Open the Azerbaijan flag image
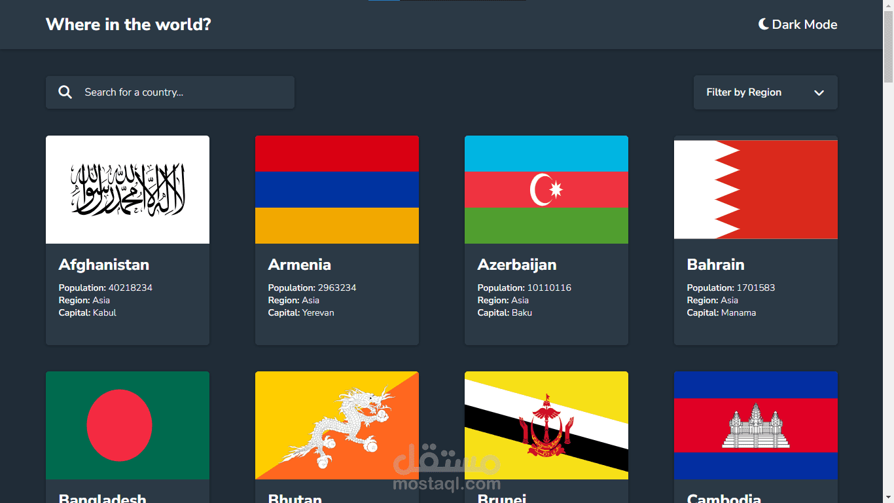This screenshot has height=503, width=894. (x=546, y=190)
